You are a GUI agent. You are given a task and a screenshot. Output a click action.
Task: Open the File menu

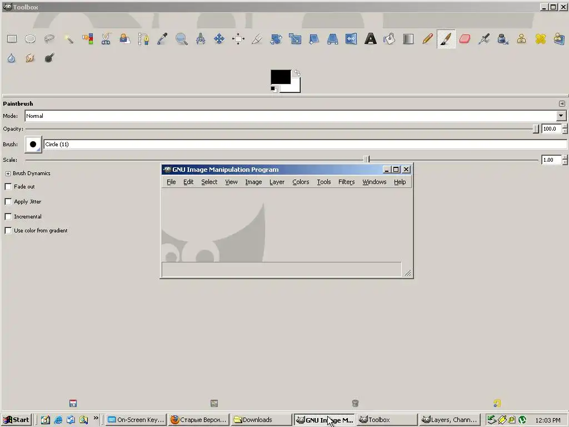[171, 182]
